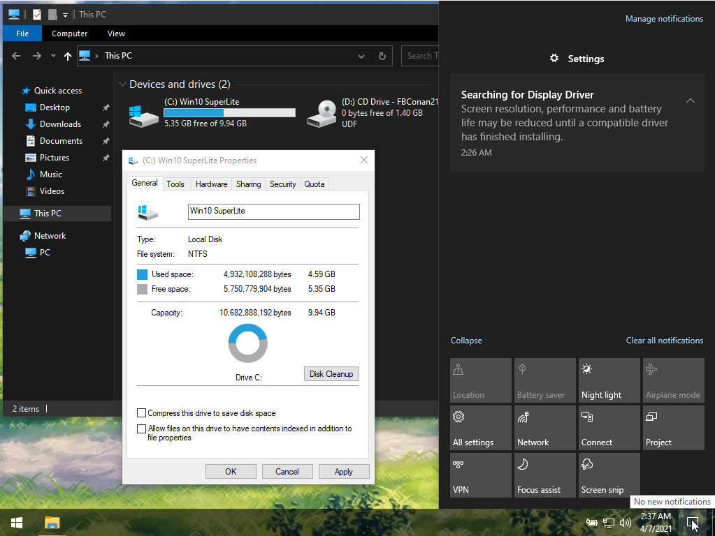Switch to the Tools tab
The image size is (715, 536).
[175, 184]
